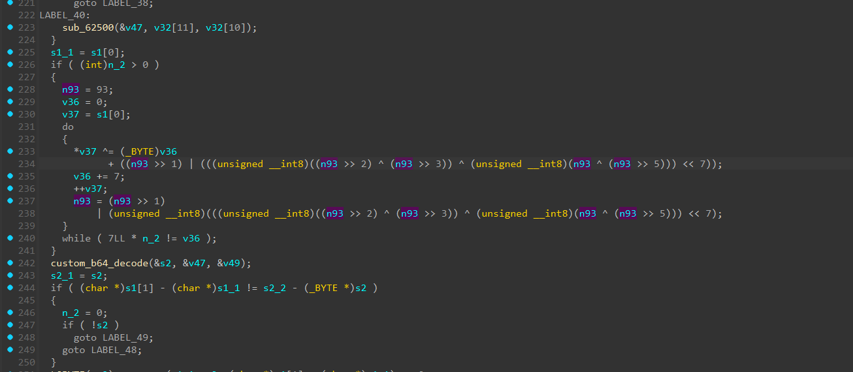Click 'v37 = s1[0];' on line 230
853x372 pixels.
click(96, 114)
